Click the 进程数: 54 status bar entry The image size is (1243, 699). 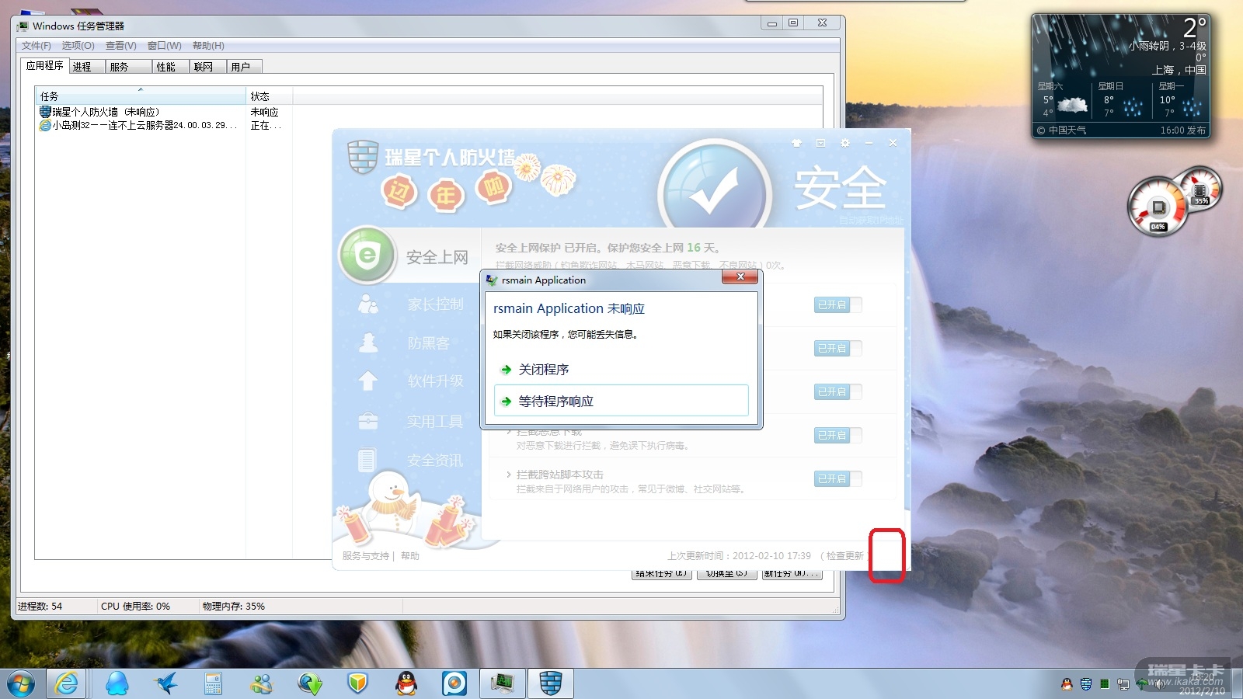point(40,607)
